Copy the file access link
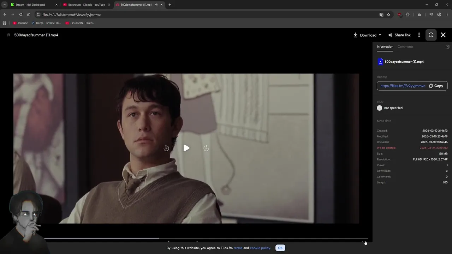 (x=436, y=86)
